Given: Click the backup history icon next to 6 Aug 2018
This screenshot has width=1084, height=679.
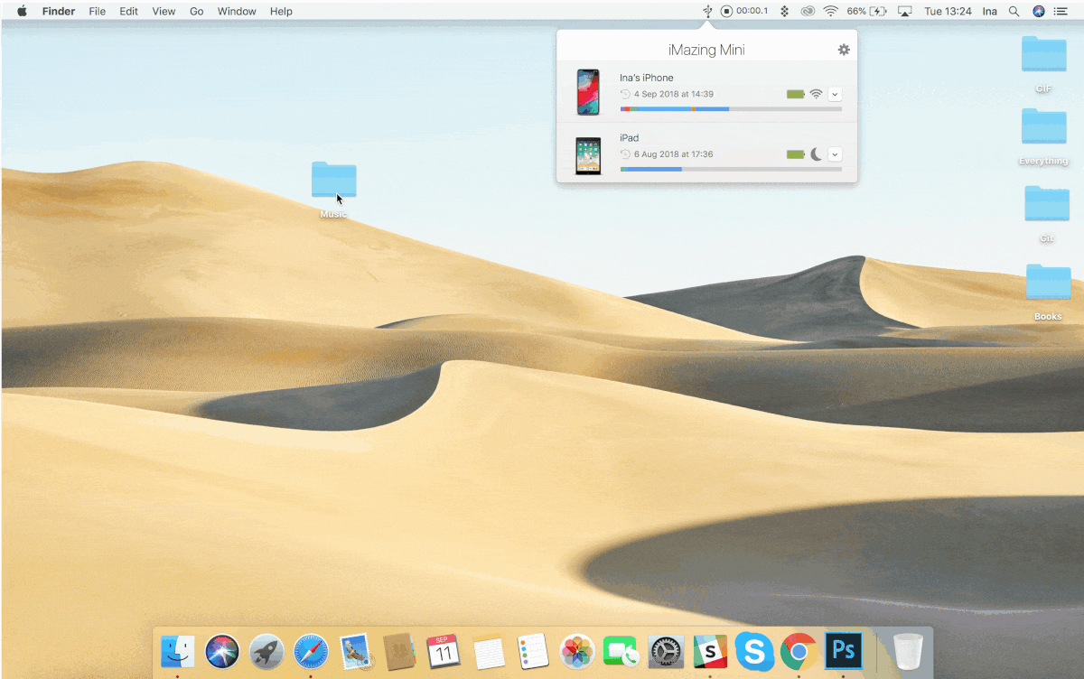Looking at the screenshot, I should pos(625,154).
